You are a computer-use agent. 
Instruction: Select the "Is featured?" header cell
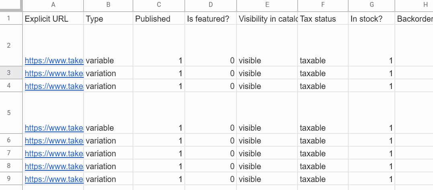[211, 18]
